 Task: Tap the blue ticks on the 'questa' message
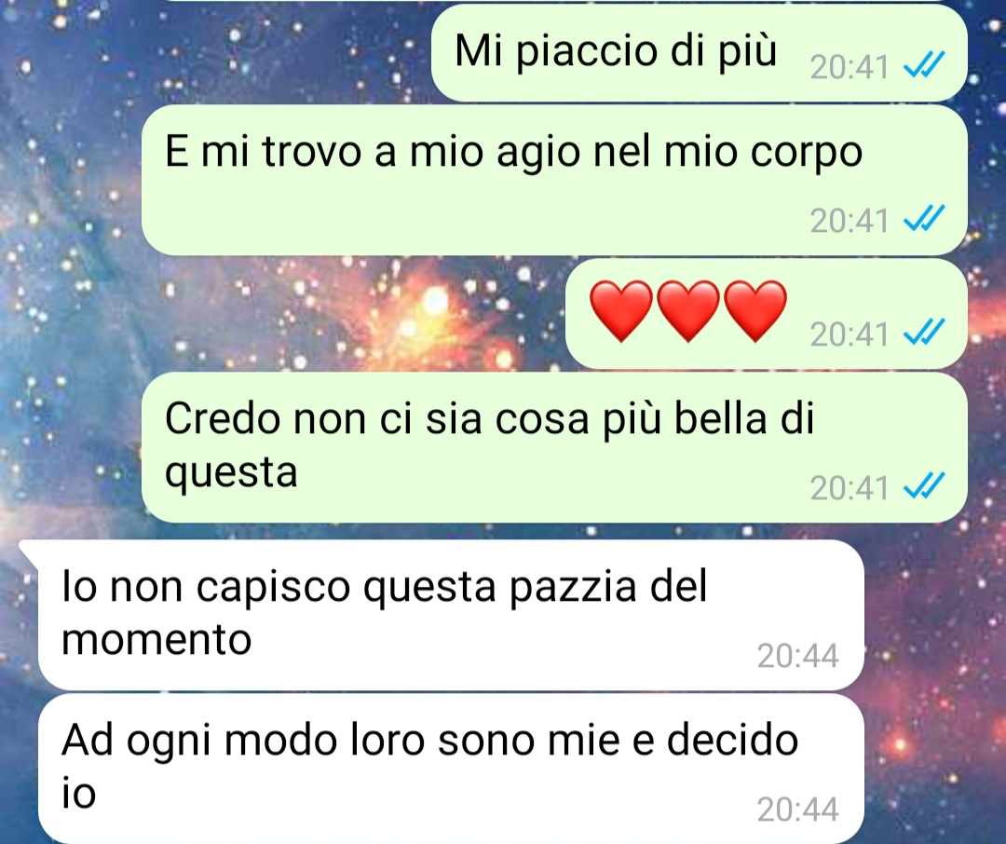924,486
